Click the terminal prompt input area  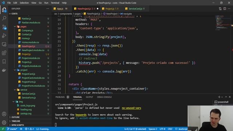click(x=56, y=125)
